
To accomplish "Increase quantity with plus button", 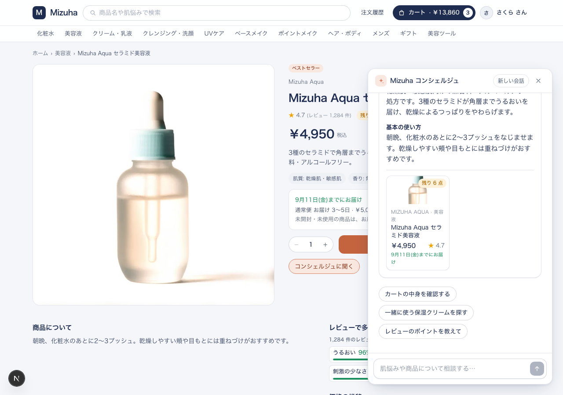I will point(325,244).
